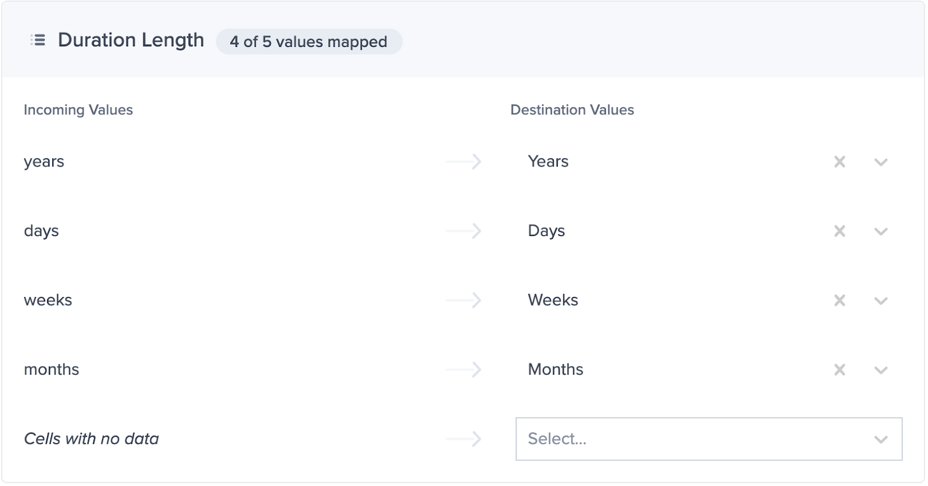Clear the Years destination mapping with the X

(x=839, y=162)
